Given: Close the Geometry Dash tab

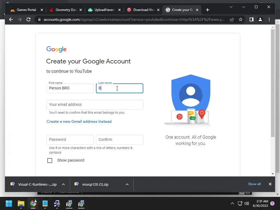Looking at the screenshot, I should click(x=81, y=10).
